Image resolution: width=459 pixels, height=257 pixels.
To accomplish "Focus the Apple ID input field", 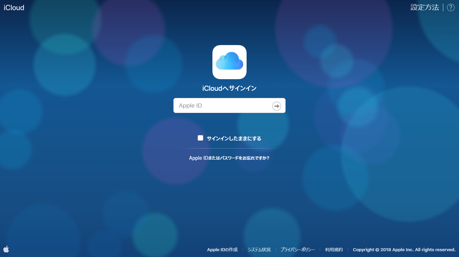I will point(229,105).
